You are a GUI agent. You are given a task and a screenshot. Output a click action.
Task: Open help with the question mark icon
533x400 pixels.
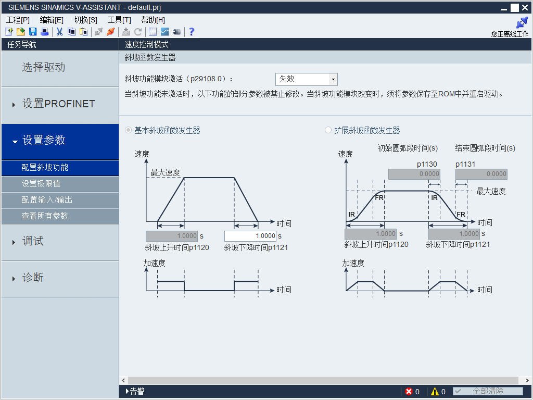192,32
